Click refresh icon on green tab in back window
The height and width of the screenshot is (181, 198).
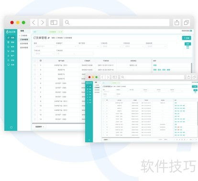pos(59,32)
